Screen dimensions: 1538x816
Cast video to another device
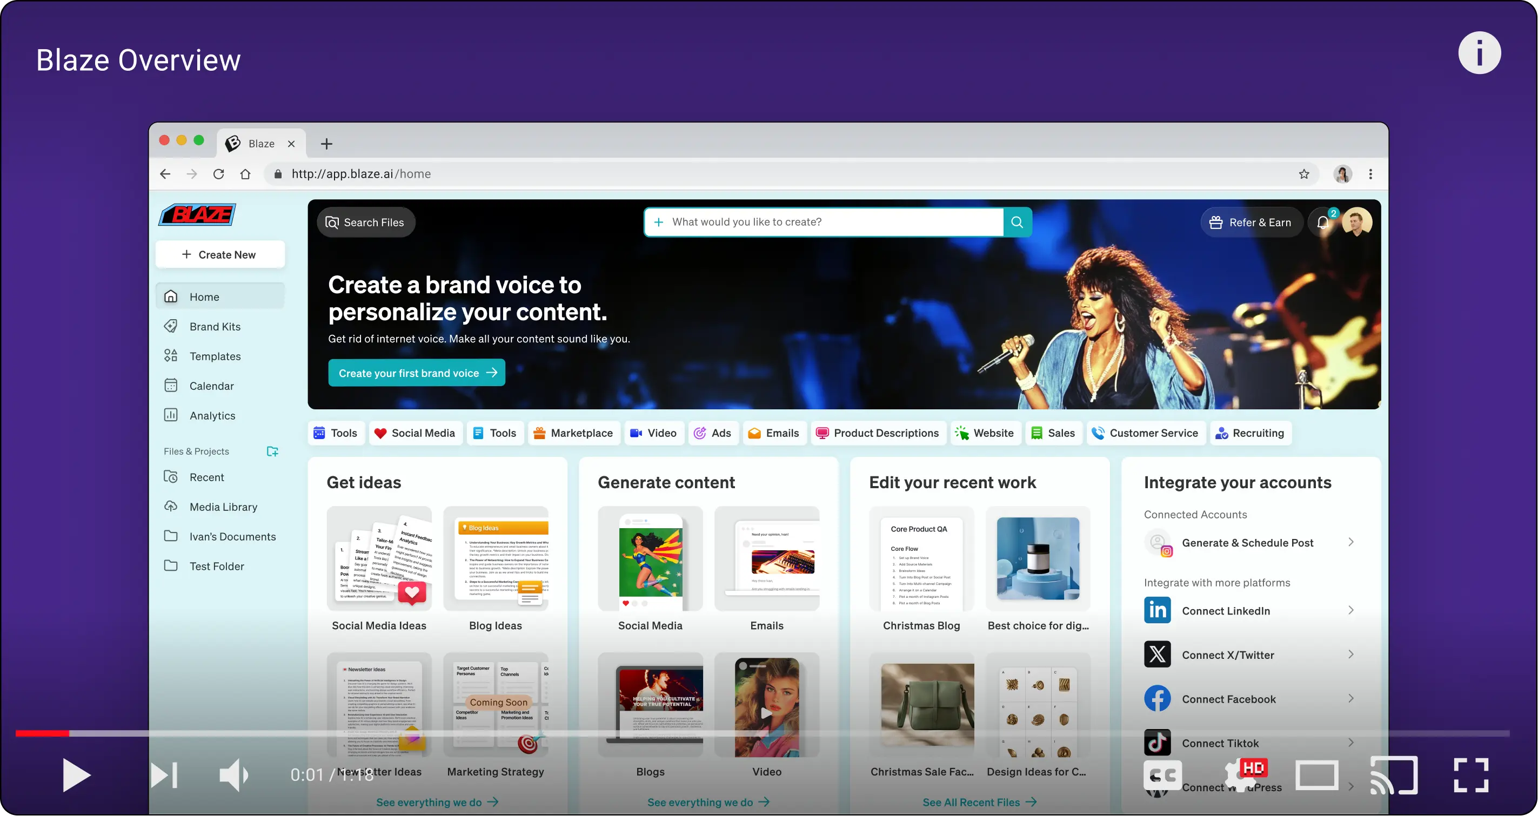coord(1394,775)
